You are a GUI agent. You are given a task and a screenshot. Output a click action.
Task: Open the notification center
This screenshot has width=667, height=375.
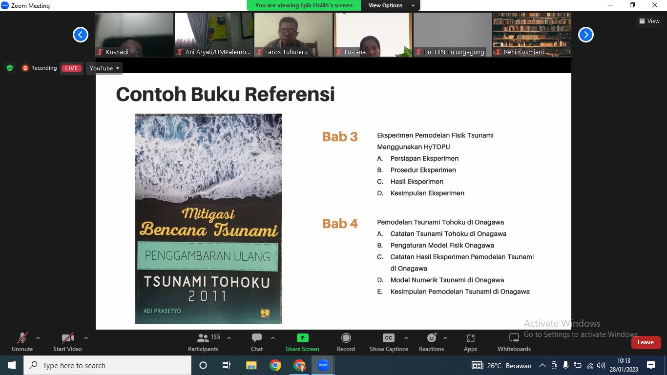tap(651, 365)
